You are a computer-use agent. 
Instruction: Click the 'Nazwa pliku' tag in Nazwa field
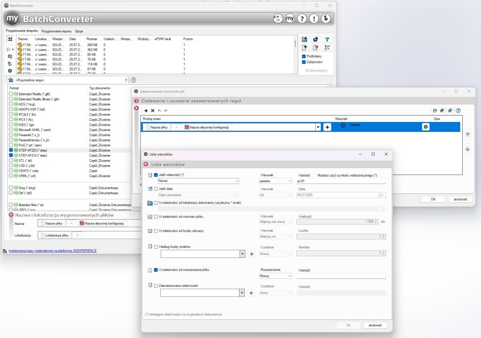[52, 223]
